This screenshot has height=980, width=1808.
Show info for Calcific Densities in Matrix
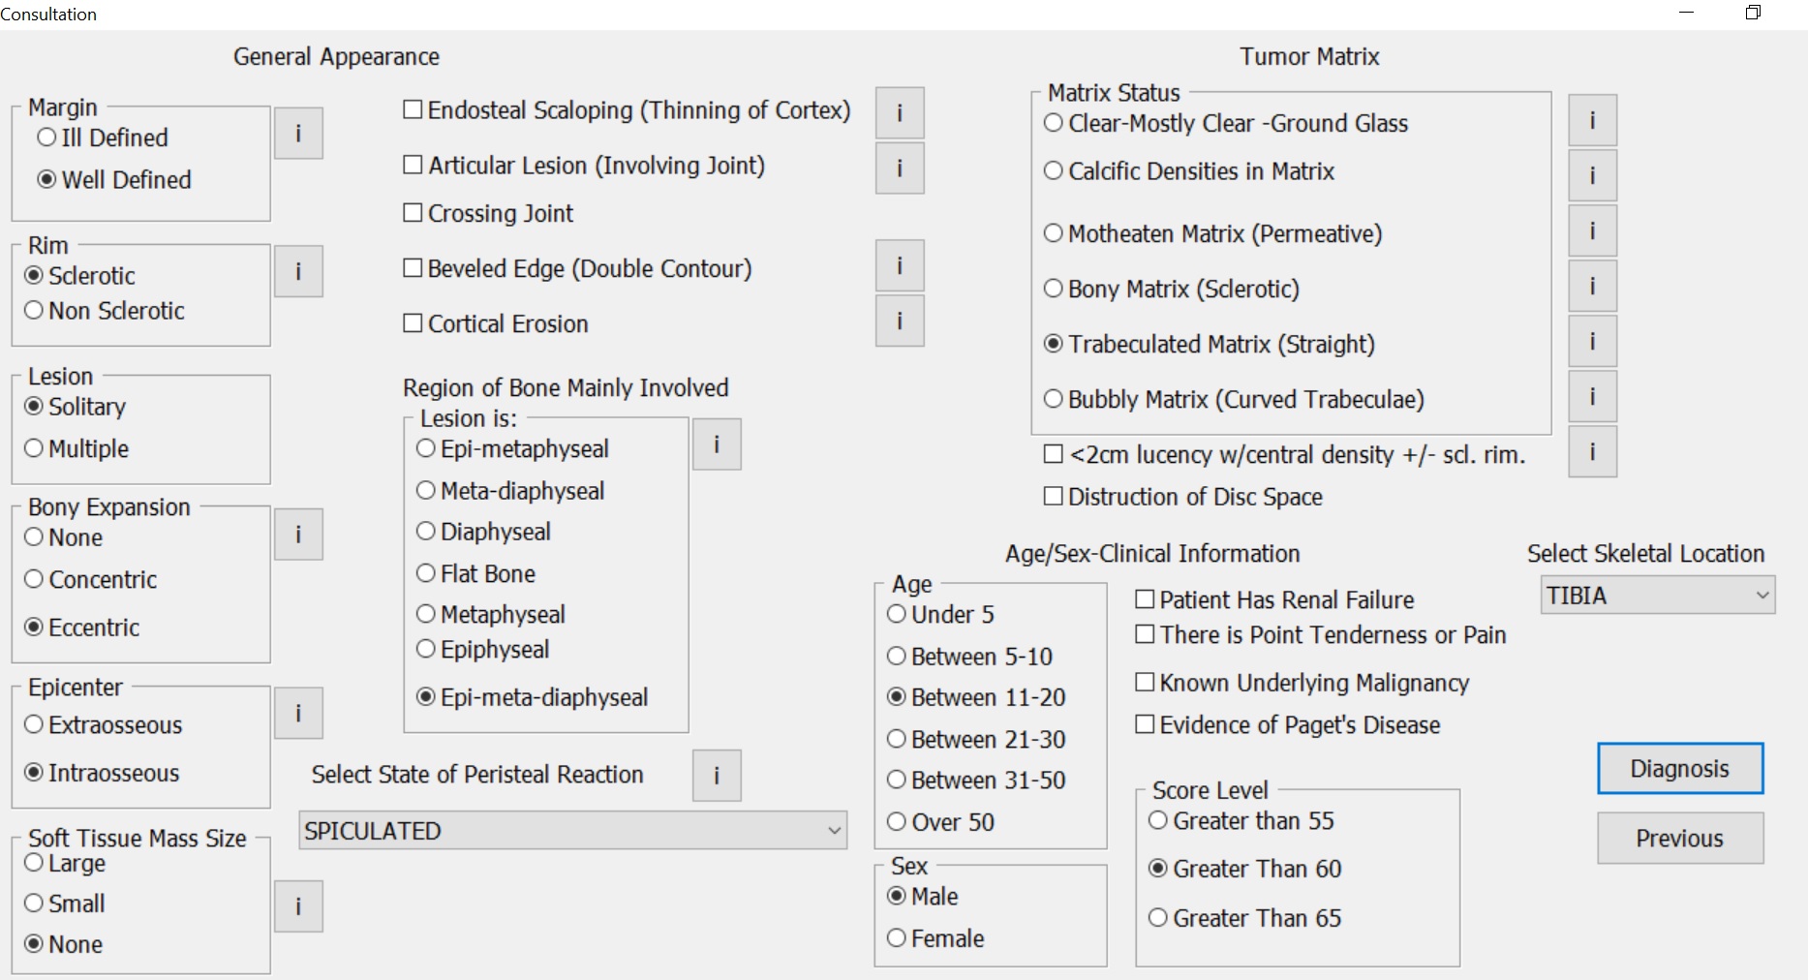tap(1592, 175)
